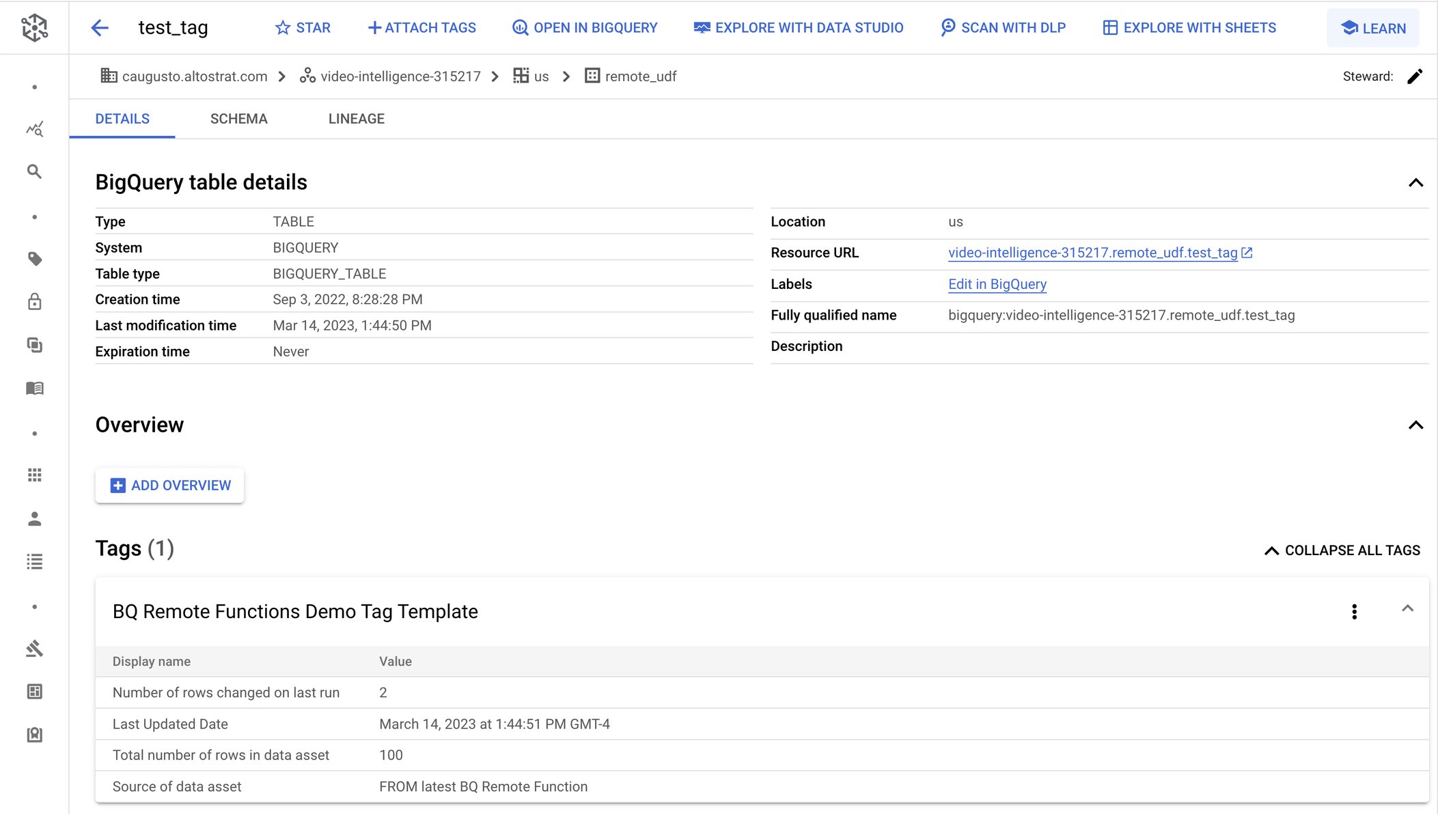Collapse the BigQuery table details section
Image resolution: width=1438 pixels, height=814 pixels.
[1415, 182]
